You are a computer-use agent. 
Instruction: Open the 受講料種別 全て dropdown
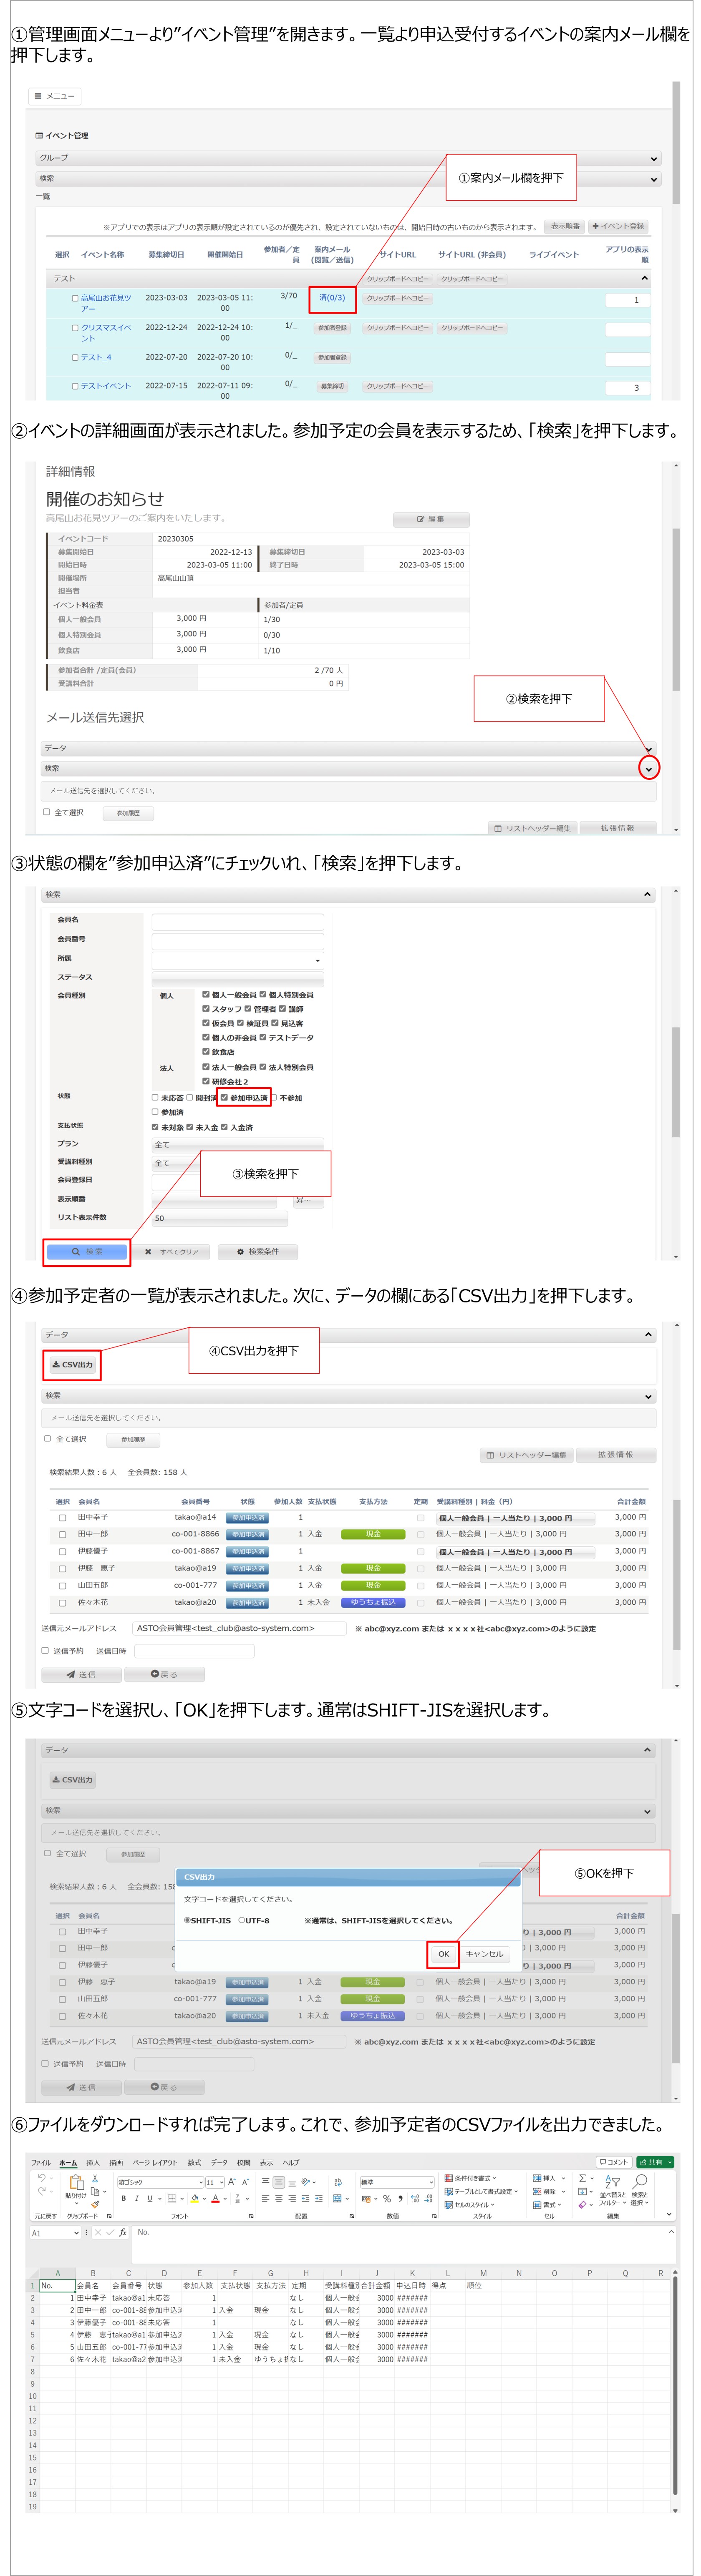click(x=238, y=1164)
